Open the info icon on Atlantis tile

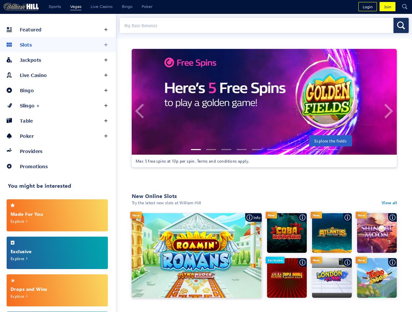(x=347, y=217)
